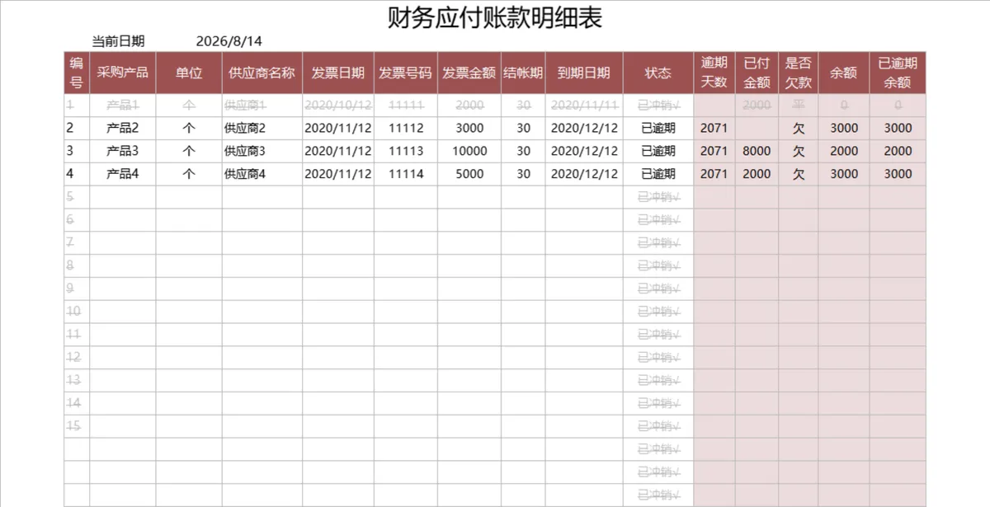Select invoice number cell 11114
This screenshot has width=990, height=507.
(x=405, y=174)
